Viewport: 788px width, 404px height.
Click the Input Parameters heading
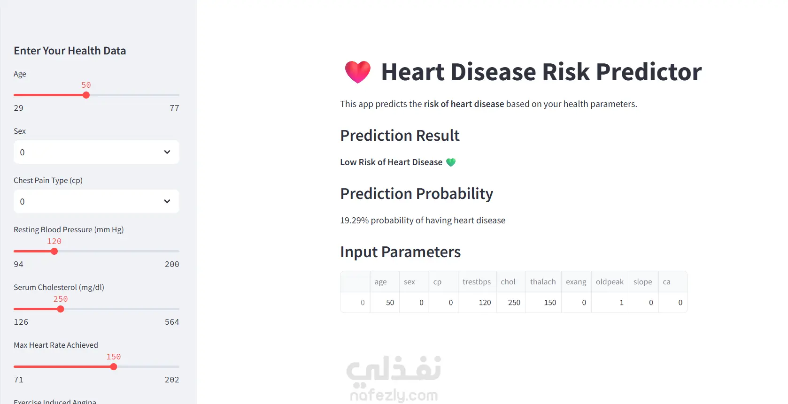pos(400,252)
